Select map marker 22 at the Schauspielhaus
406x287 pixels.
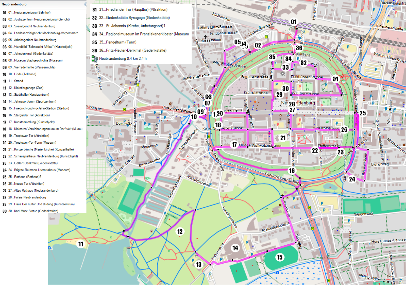[315, 150]
